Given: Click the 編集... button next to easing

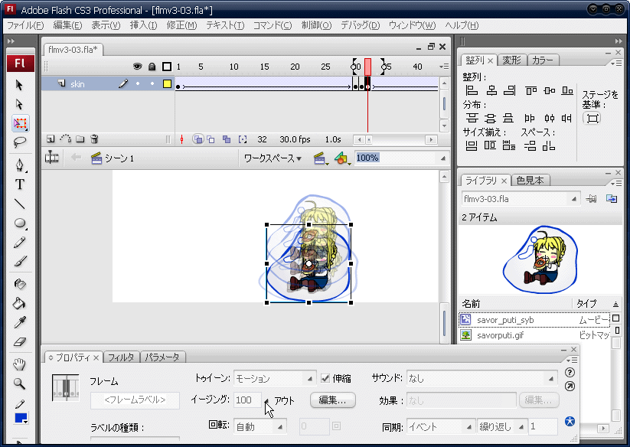Looking at the screenshot, I should (x=333, y=400).
